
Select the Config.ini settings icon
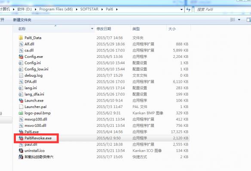coord(21,63)
